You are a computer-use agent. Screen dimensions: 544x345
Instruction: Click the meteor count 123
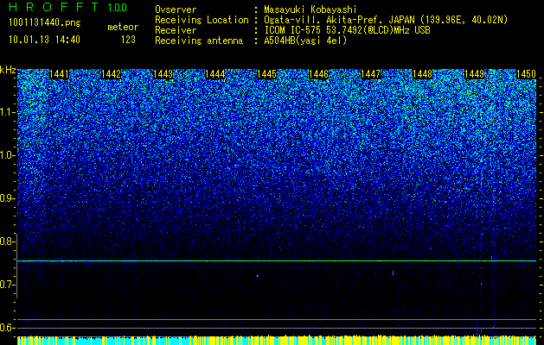point(128,40)
